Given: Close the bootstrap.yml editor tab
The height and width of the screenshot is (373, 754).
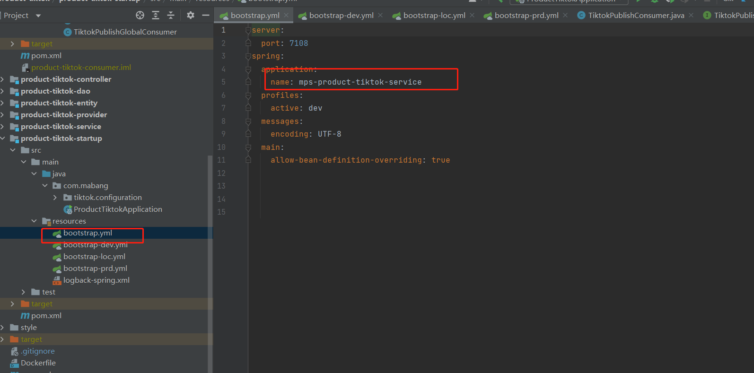Looking at the screenshot, I should coord(287,16).
